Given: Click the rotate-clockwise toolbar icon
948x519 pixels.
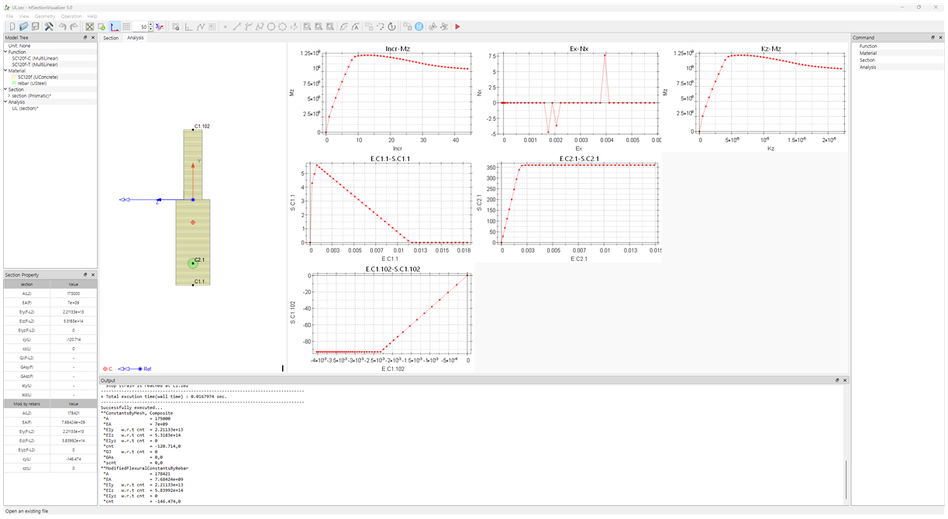Looking at the screenshot, I should coord(392,26).
